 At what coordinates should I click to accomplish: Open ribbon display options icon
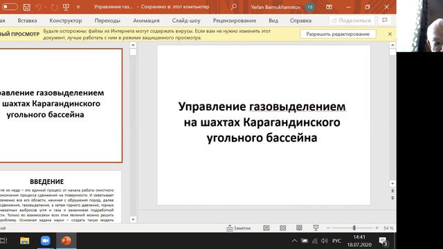tap(329, 7)
